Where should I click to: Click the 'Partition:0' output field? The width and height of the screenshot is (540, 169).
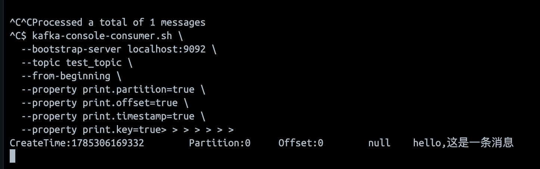pyautogui.click(x=220, y=143)
